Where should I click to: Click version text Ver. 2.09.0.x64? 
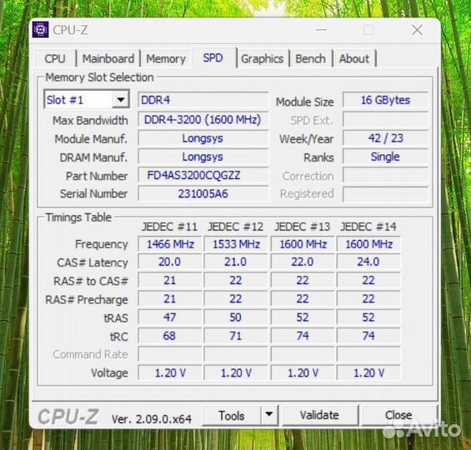pos(152,419)
